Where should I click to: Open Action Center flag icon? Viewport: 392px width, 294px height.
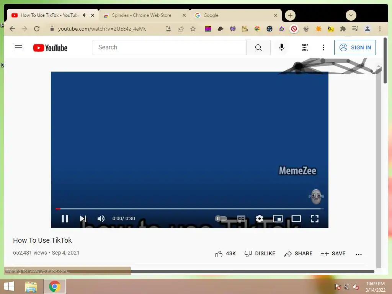pyautogui.click(x=337, y=287)
